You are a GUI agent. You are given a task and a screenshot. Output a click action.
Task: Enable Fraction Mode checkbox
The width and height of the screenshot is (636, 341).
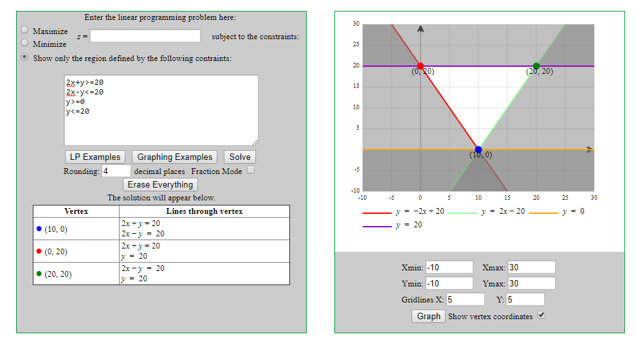[251, 170]
